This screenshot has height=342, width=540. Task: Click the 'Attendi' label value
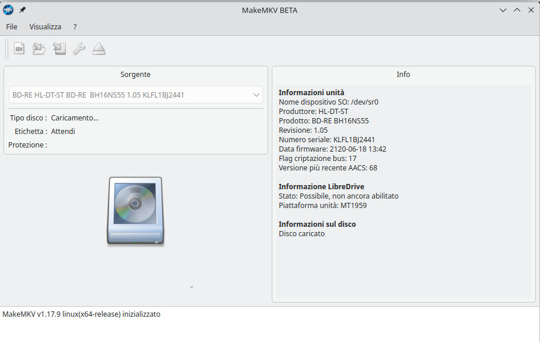63,132
